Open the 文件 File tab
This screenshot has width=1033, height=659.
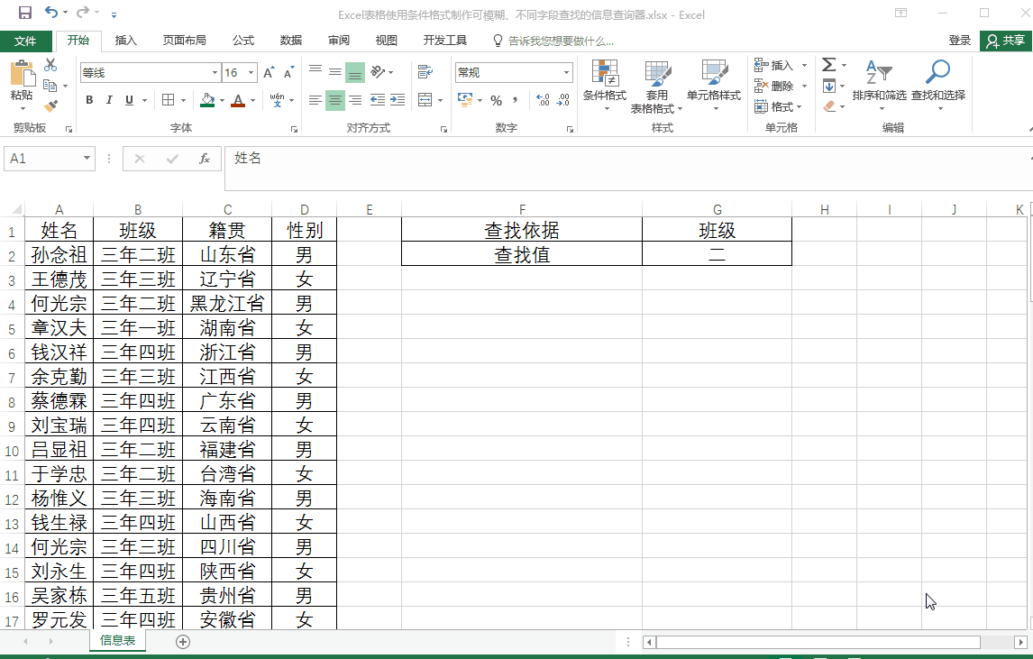(x=26, y=41)
